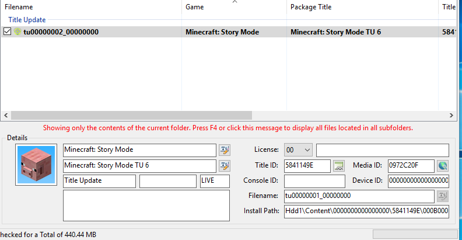Sort by the Filename column header
The height and width of the screenshot is (240, 462).
click(x=91, y=7)
